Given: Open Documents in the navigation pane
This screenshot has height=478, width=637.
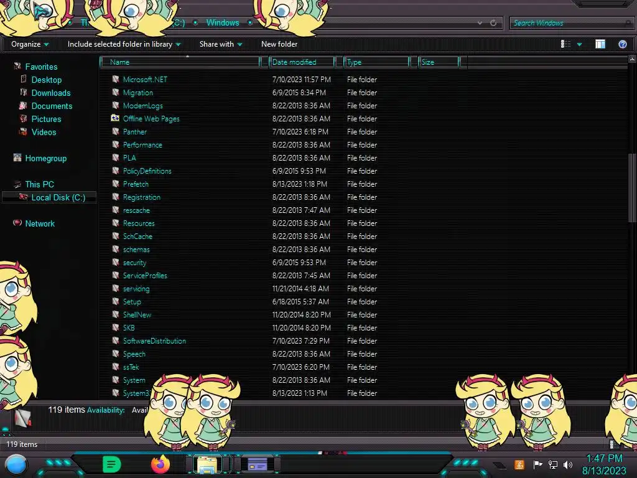Looking at the screenshot, I should pos(52,106).
